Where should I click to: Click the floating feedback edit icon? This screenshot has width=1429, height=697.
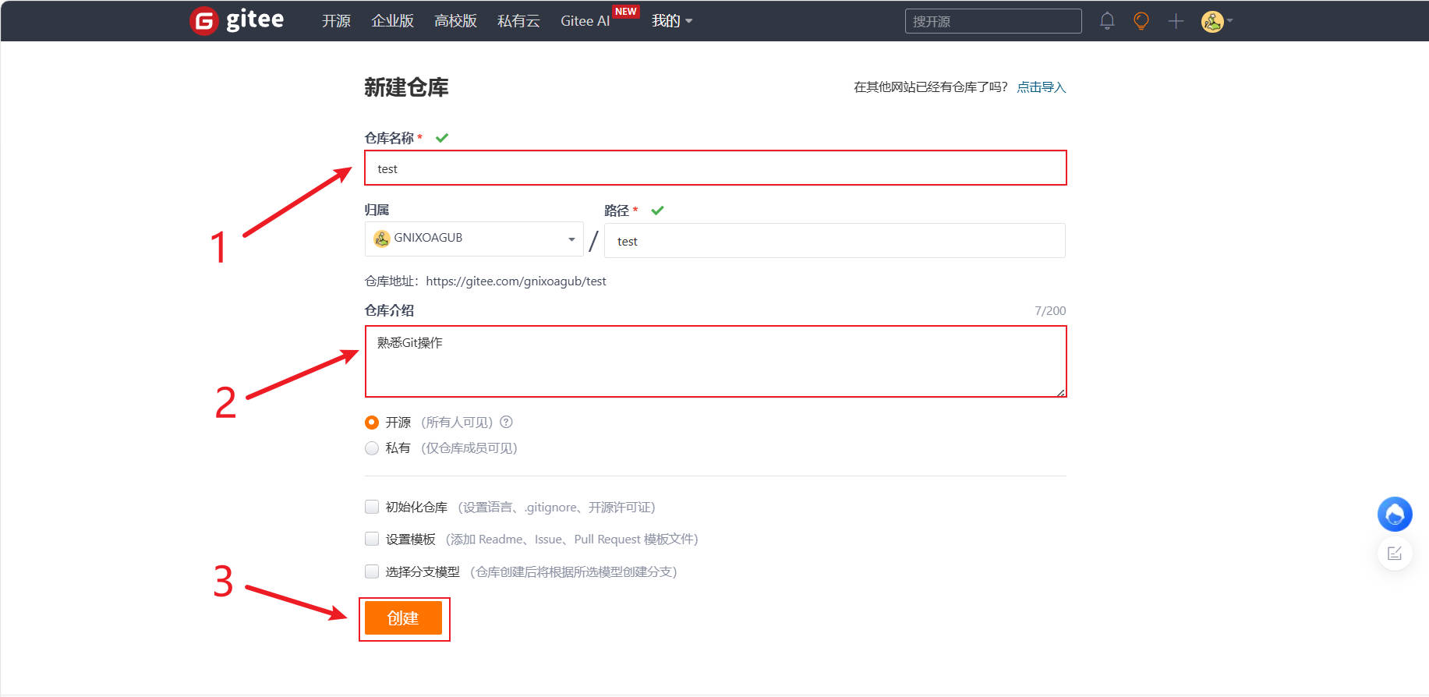pos(1394,554)
